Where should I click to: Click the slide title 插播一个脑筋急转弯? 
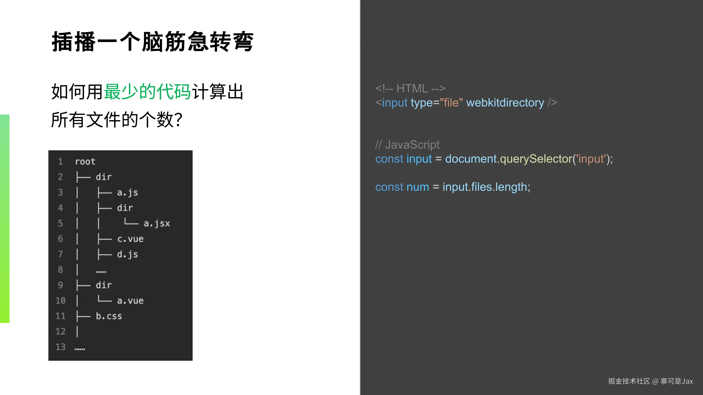(153, 42)
